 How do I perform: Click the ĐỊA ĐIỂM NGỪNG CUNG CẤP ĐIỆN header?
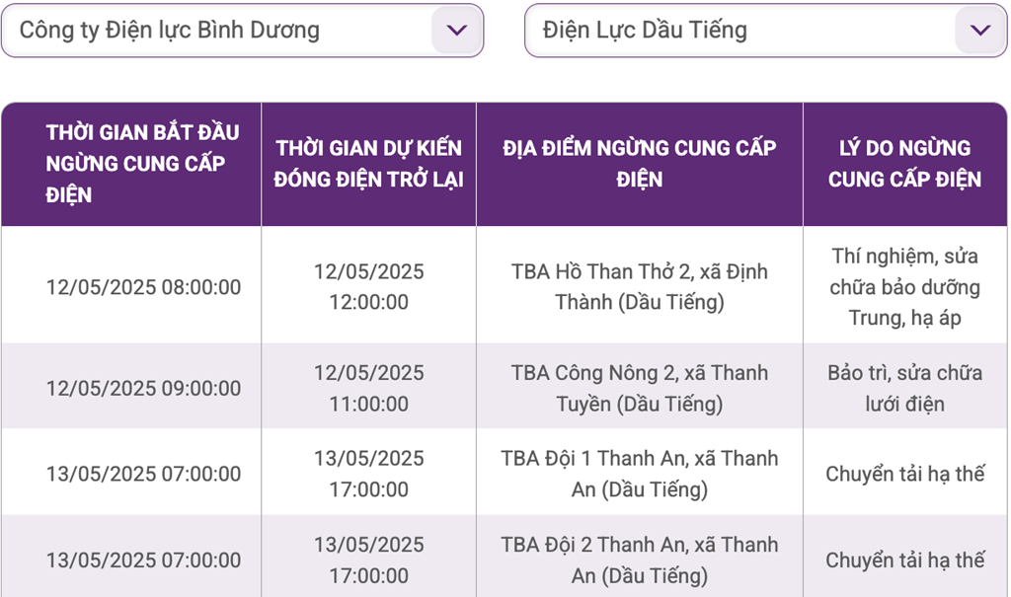tap(640, 164)
